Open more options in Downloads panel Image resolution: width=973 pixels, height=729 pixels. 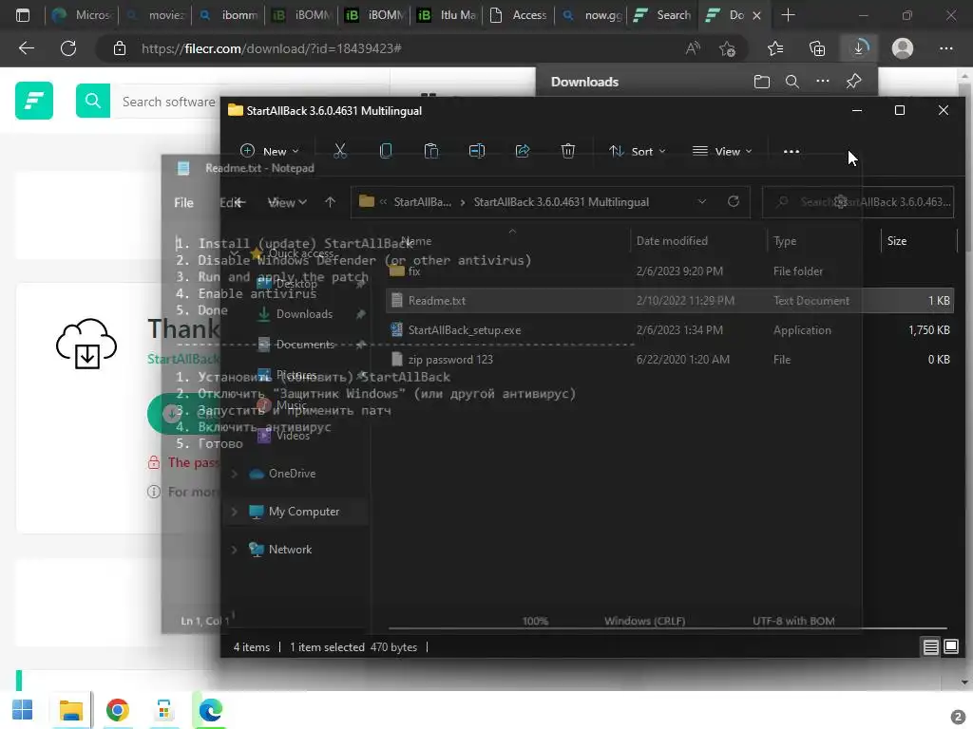pyautogui.click(x=822, y=82)
